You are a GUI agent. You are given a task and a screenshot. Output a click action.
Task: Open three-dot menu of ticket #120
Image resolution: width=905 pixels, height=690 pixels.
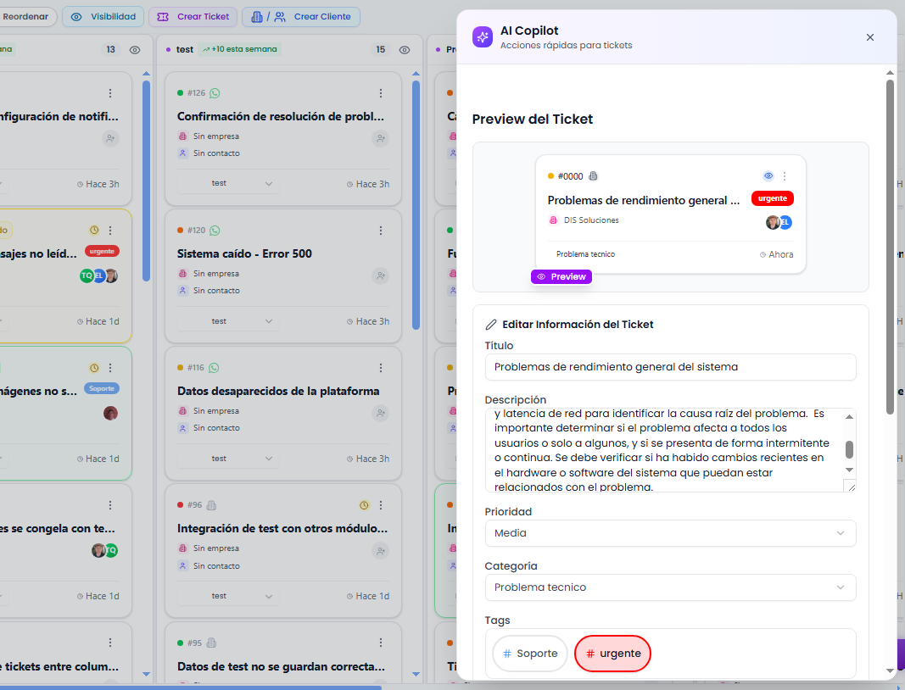coord(380,231)
